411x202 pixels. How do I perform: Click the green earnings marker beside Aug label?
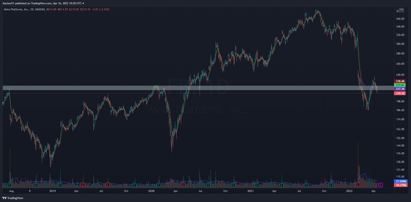pos(9,185)
